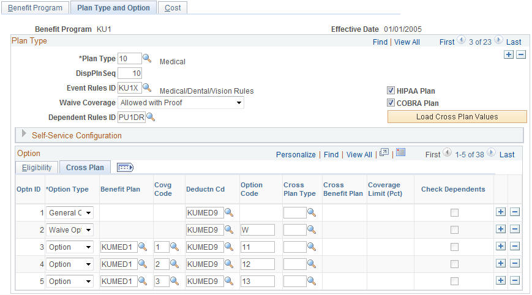Open Option Type dropdown for row 2
This screenshot has width=532, height=295.
tap(70, 230)
